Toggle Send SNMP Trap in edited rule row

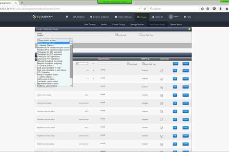click(x=143, y=64)
